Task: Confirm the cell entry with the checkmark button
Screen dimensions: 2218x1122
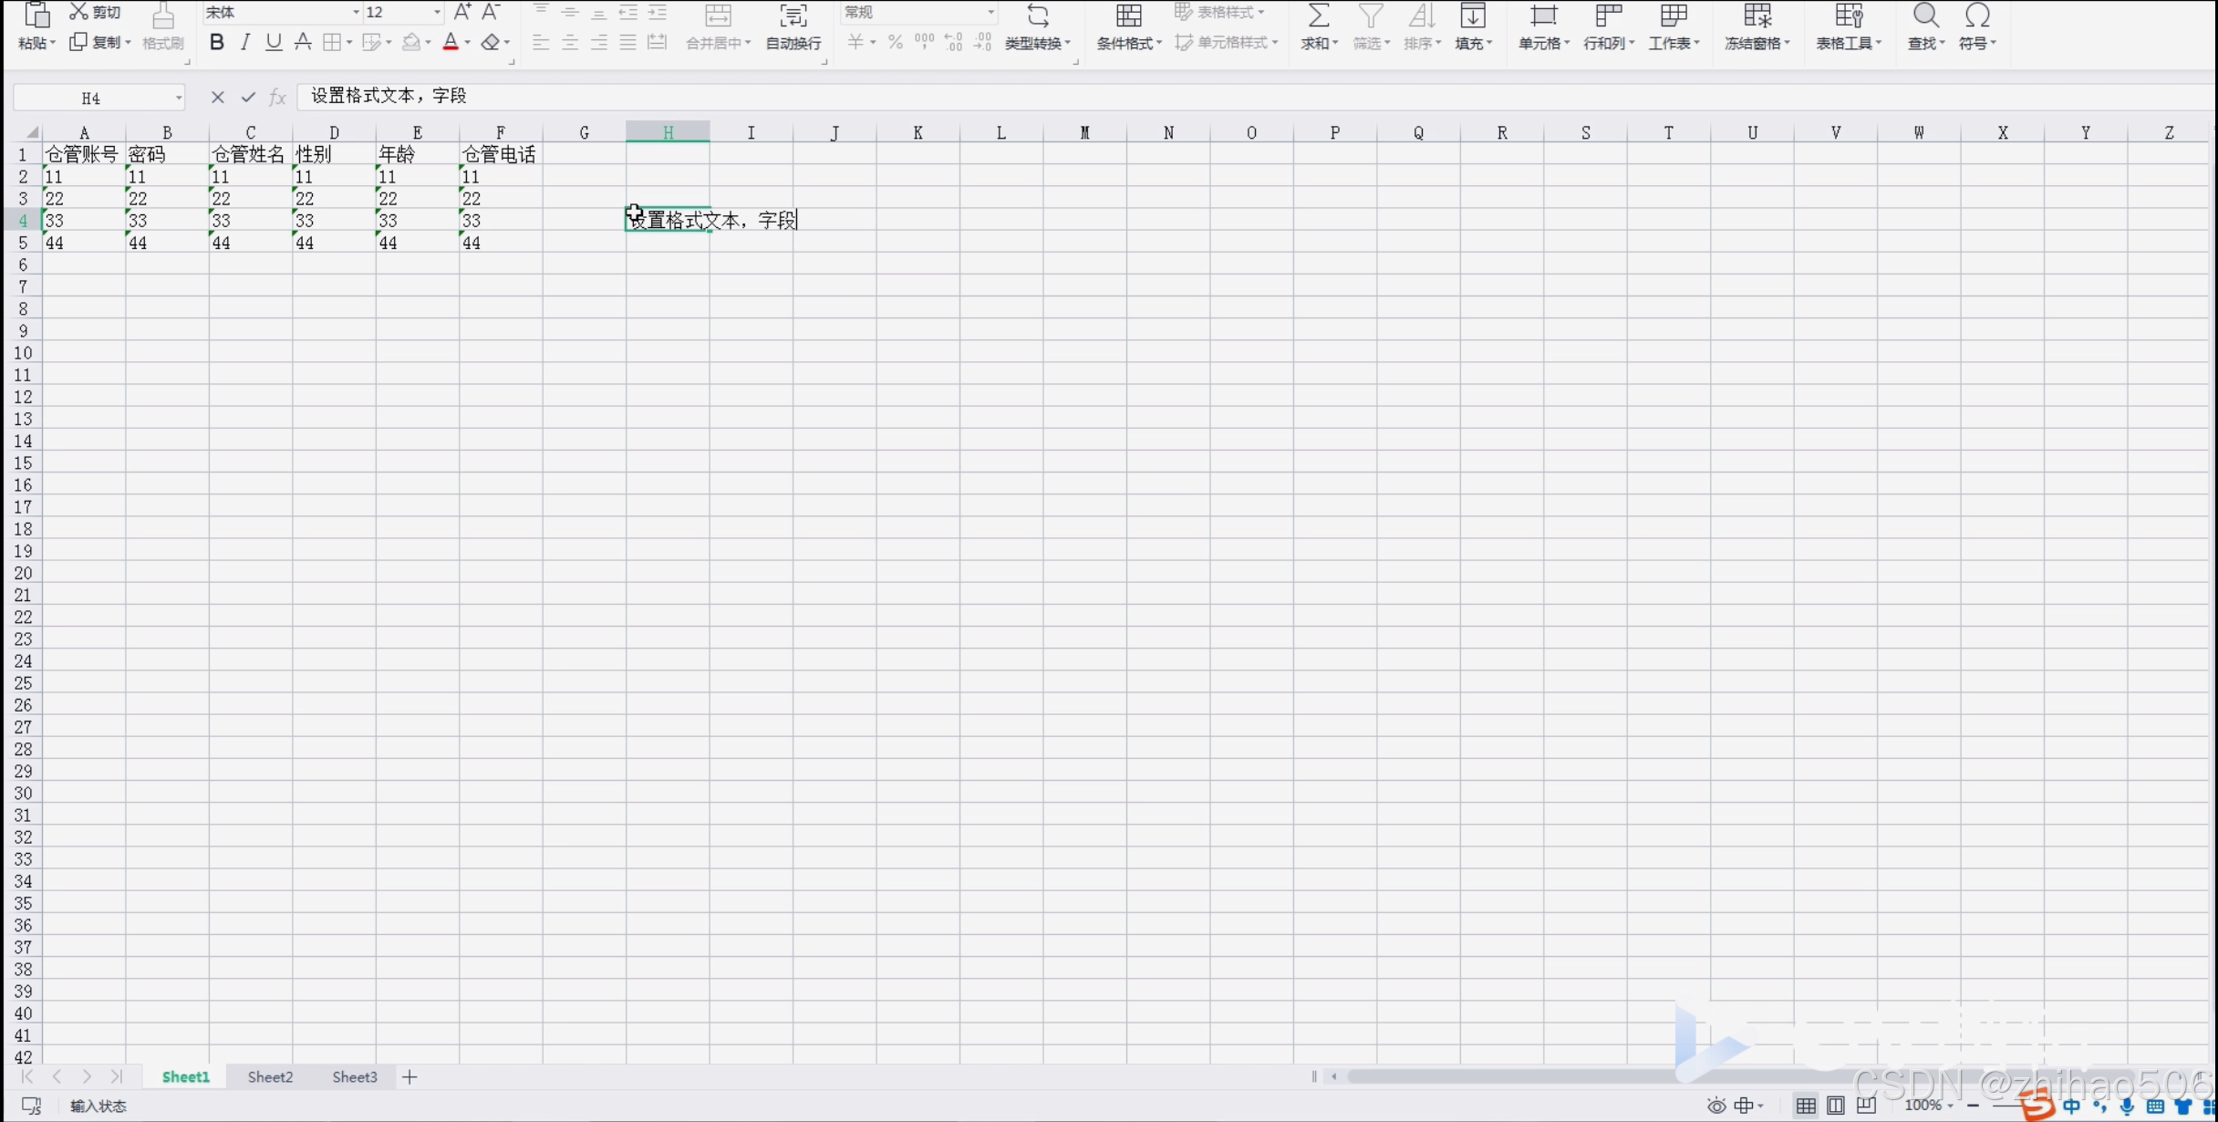Action: pos(247,97)
